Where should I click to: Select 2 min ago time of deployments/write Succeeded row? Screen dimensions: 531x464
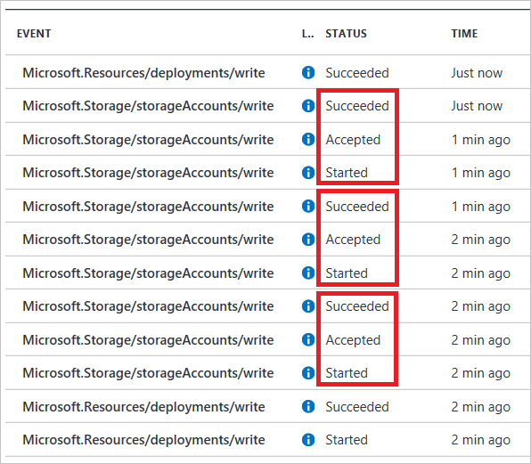point(480,407)
